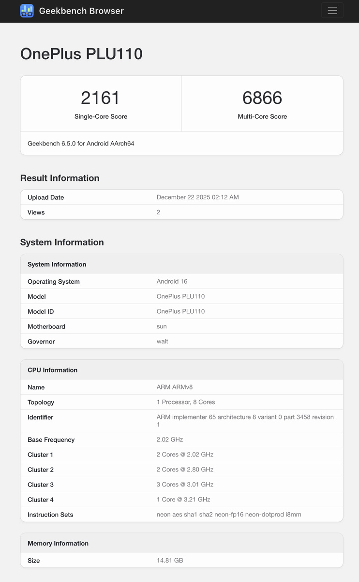Open the Memory Information panel header
The width and height of the screenshot is (359, 582).
click(181, 543)
